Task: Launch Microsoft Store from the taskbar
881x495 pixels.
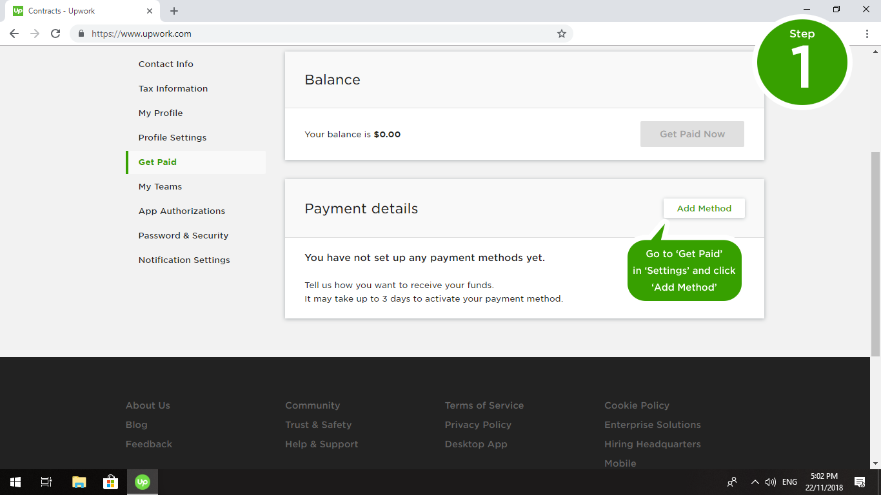Action: [x=110, y=481]
